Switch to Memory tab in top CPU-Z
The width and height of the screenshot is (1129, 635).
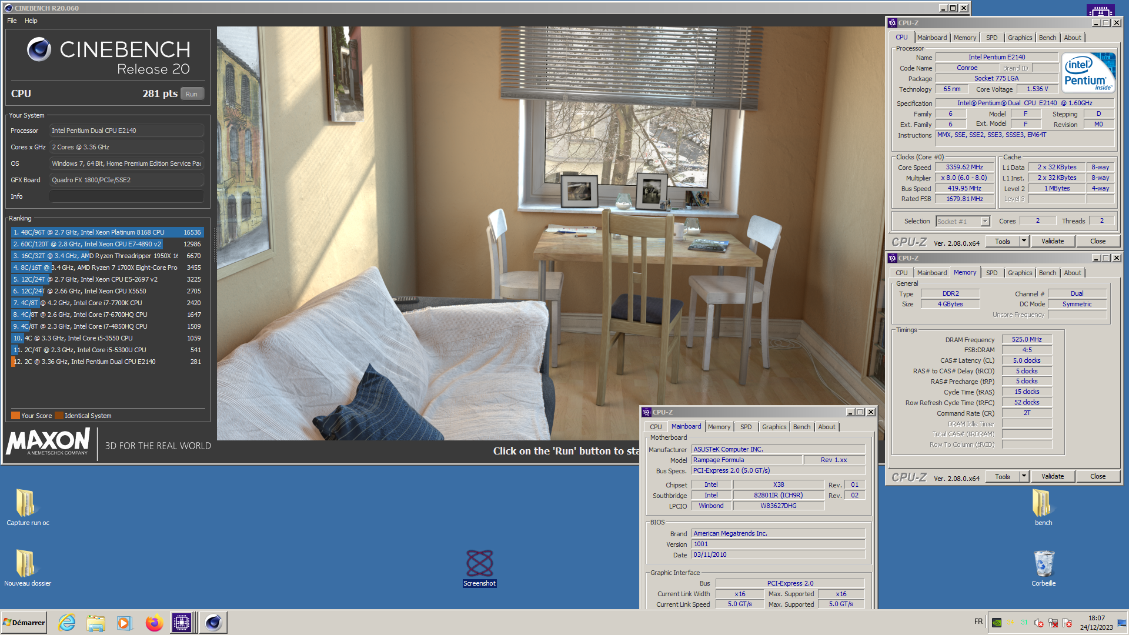(x=965, y=38)
